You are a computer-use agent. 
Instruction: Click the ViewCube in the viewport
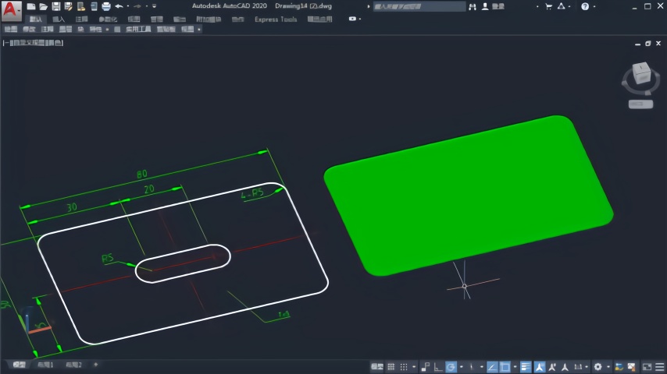[x=641, y=73]
